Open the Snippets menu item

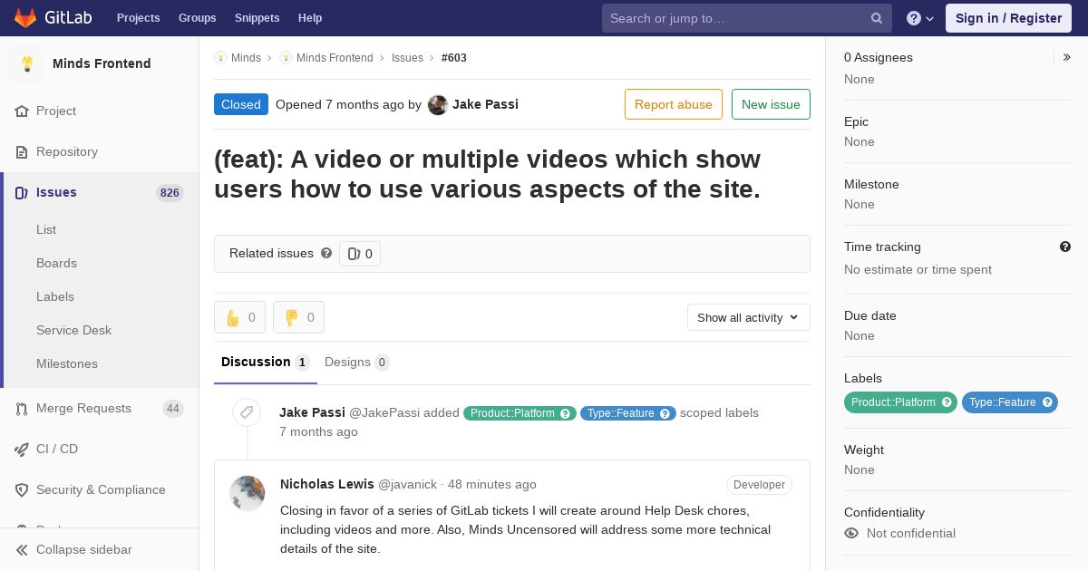pyautogui.click(x=257, y=18)
